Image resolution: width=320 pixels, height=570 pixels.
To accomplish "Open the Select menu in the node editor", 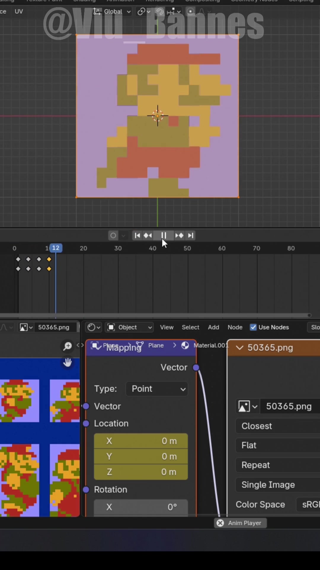I will pos(191,327).
